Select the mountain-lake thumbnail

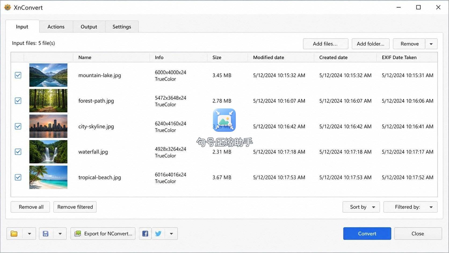click(x=48, y=75)
